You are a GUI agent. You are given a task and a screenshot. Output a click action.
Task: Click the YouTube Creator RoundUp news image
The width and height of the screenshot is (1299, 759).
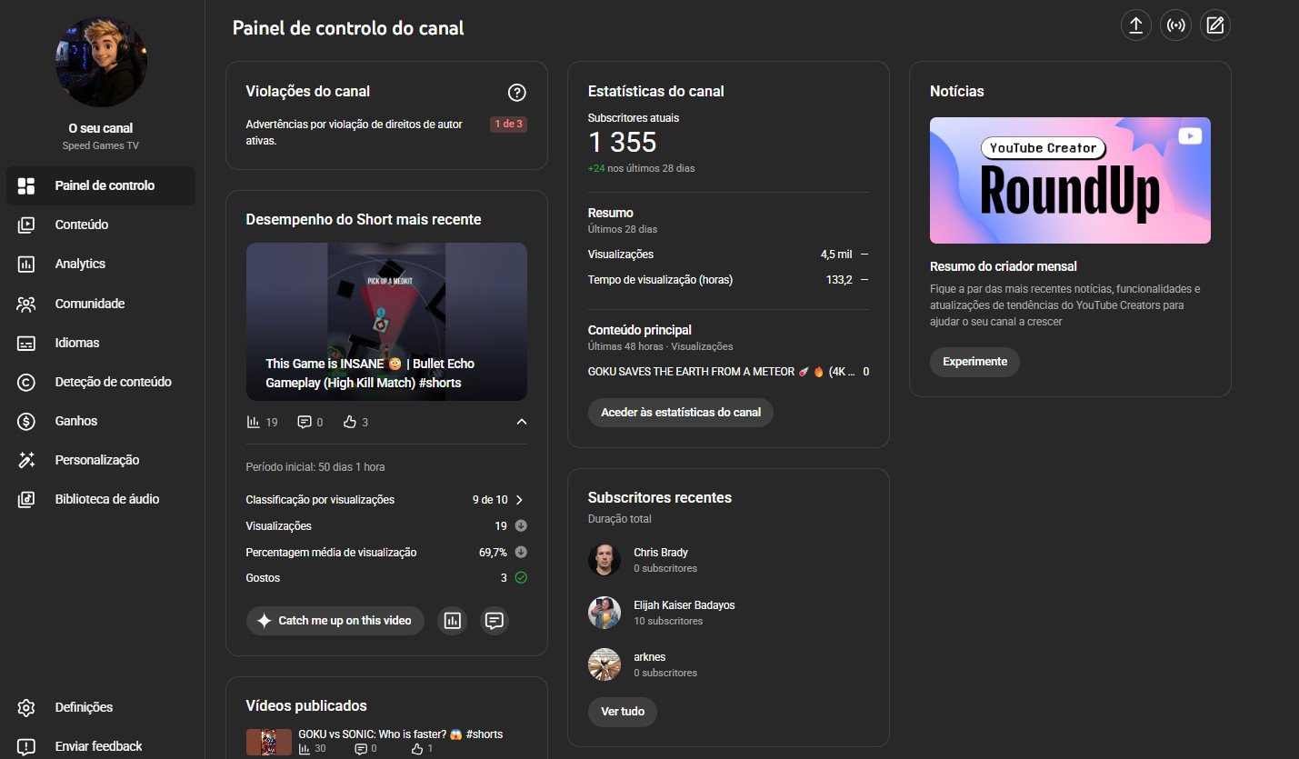tap(1070, 180)
